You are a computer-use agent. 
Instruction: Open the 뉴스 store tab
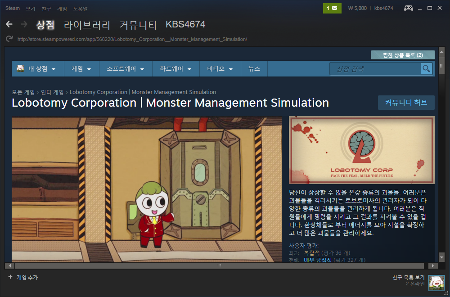pos(254,69)
